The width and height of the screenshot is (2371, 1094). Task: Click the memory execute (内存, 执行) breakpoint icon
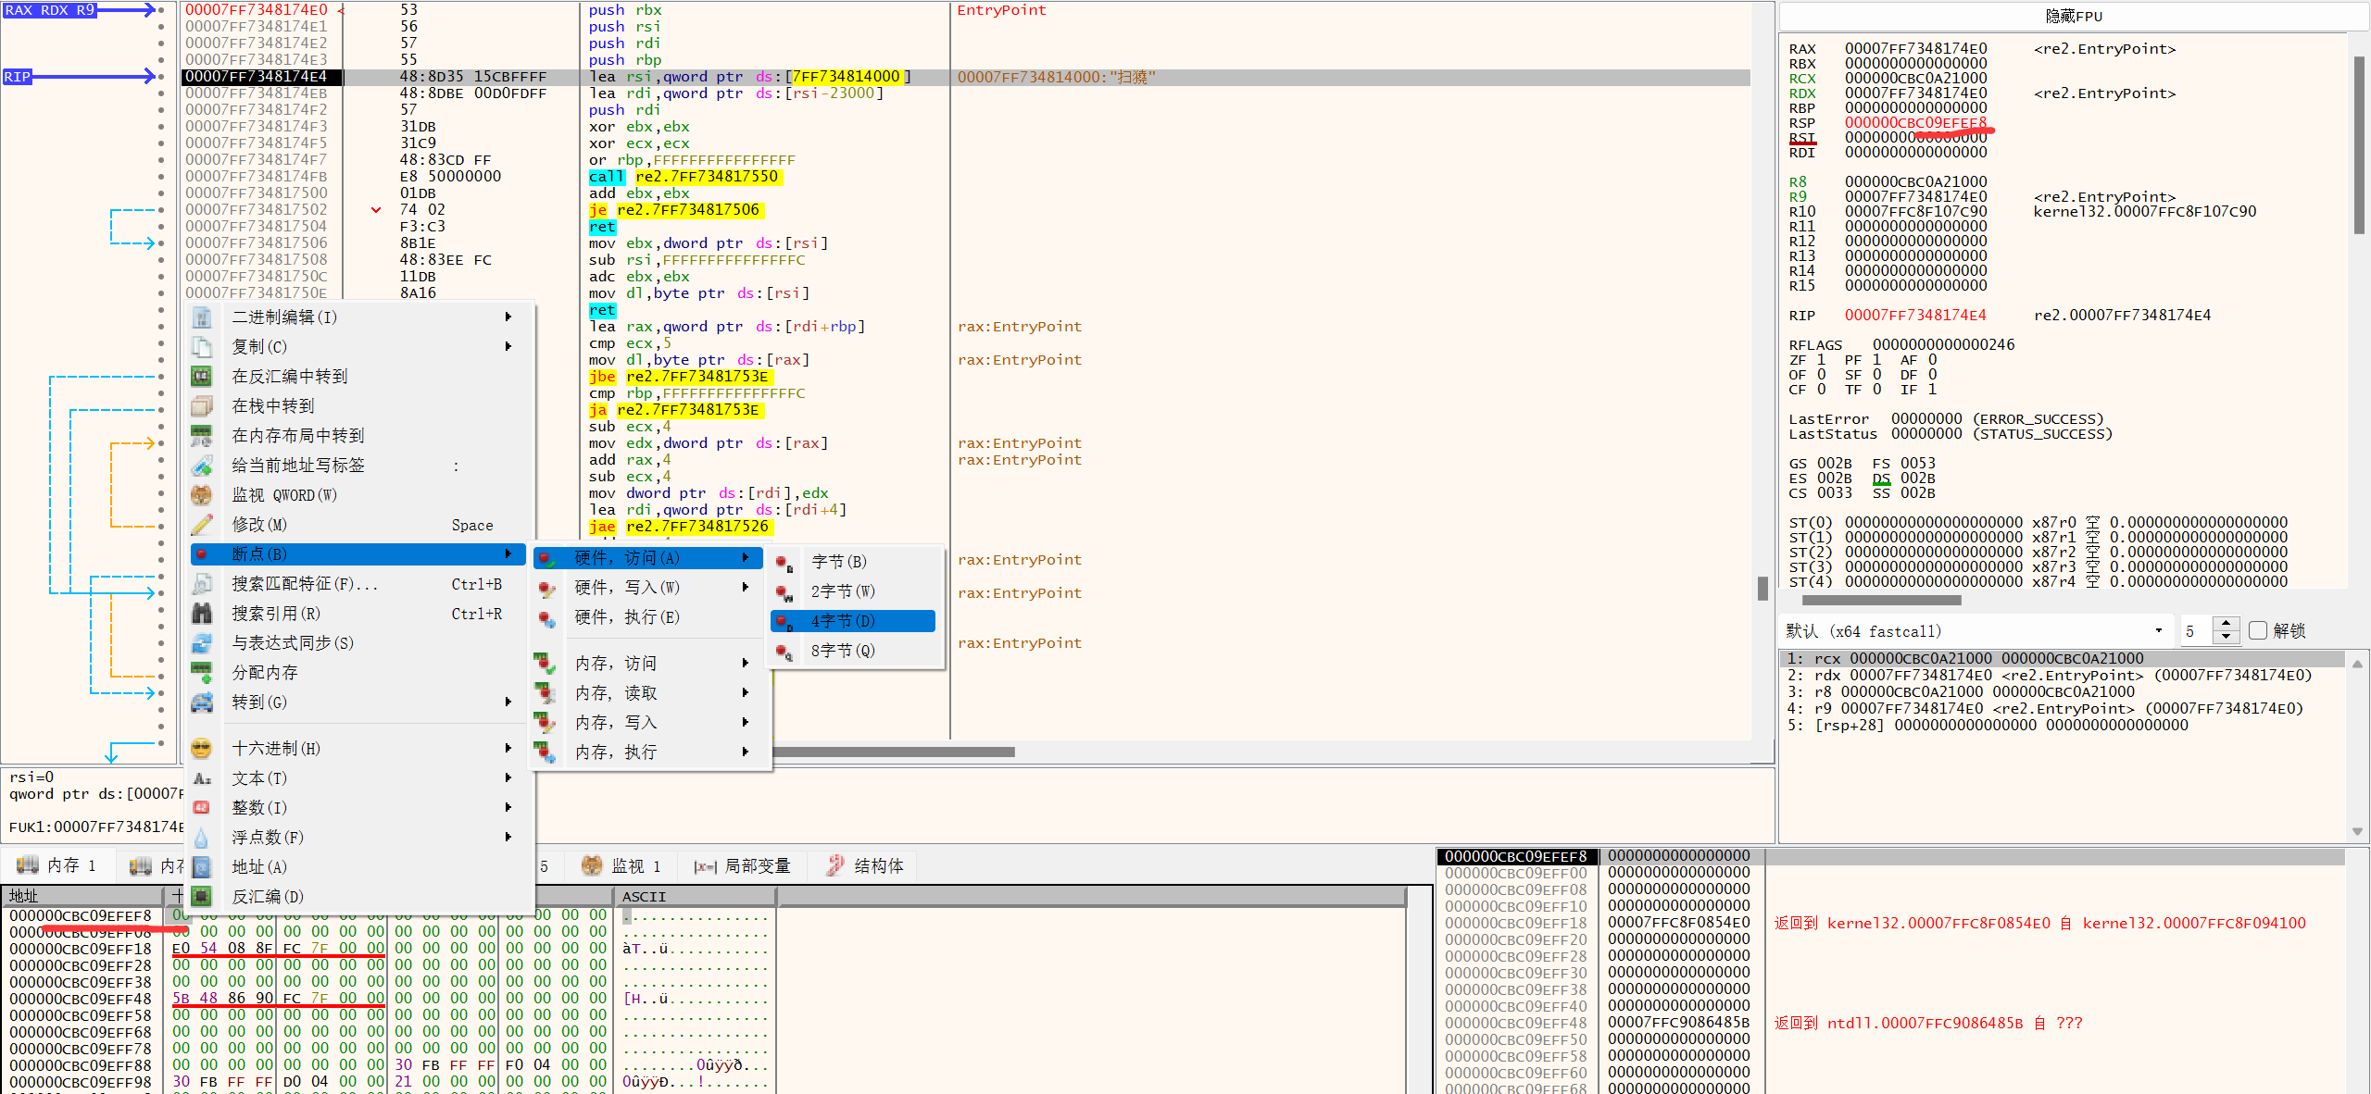click(x=545, y=752)
